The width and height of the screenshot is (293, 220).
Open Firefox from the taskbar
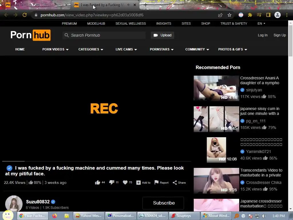pyautogui.click(x=55, y=216)
